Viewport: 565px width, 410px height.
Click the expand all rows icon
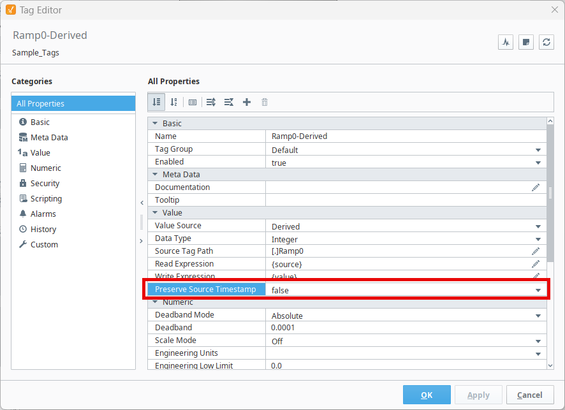pos(211,102)
